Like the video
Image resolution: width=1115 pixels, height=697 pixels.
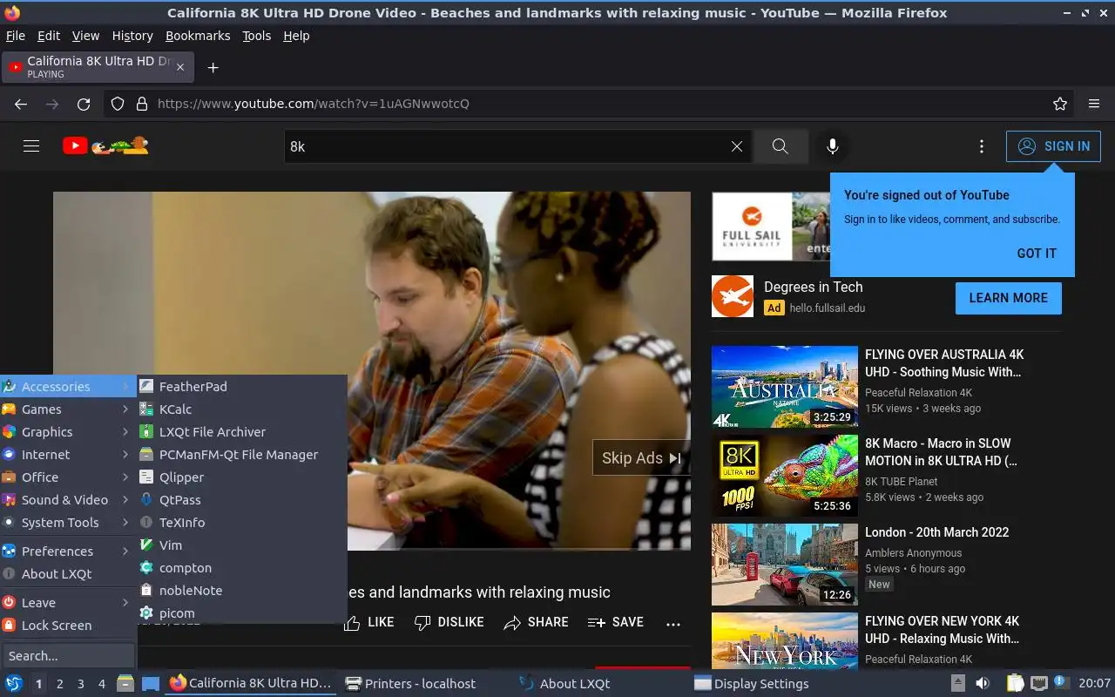[x=368, y=622]
